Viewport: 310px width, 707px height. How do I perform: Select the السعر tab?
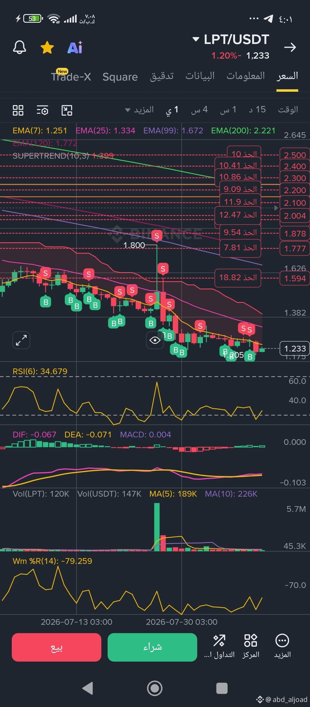287,76
